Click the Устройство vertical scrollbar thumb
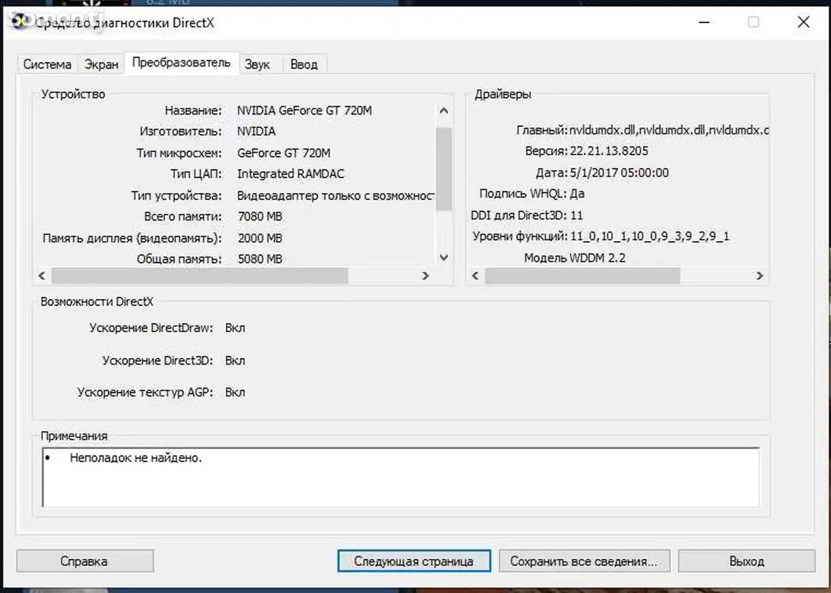This screenshot has height=593, width=831. tap(444, 169)
